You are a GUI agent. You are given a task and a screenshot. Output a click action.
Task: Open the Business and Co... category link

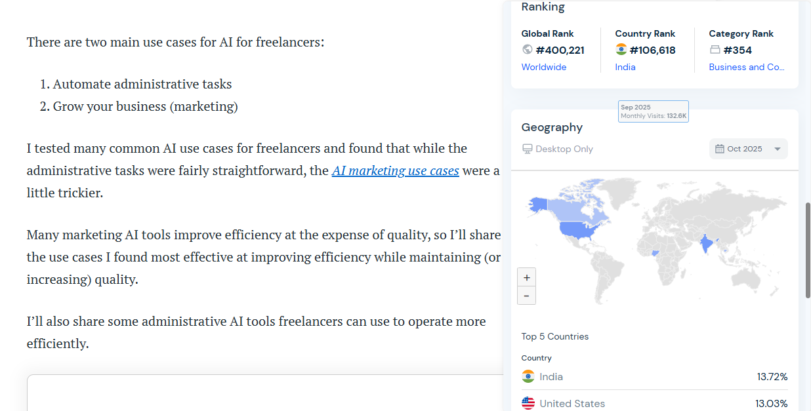(x=747, y=67)
